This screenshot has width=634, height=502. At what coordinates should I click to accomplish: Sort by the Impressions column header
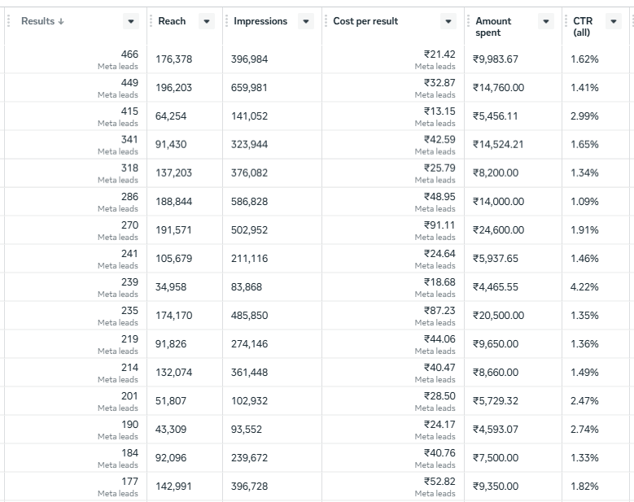pyautogui.click(x=260, y=21)
